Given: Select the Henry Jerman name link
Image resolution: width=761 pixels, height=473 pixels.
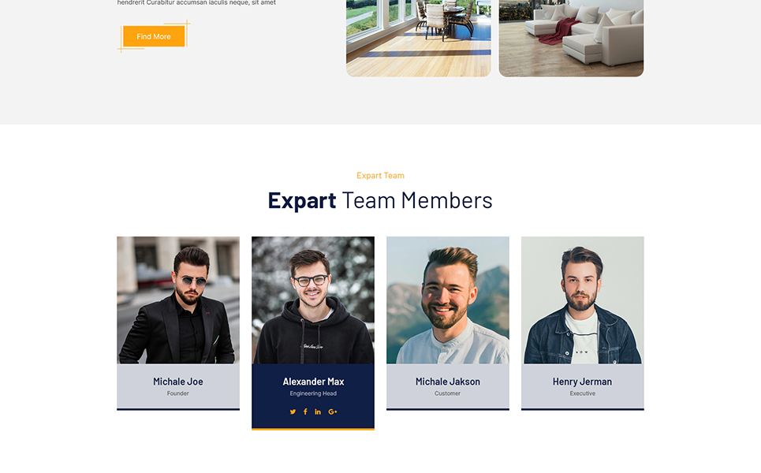Looking at the screenshot, I should point(583,382).
